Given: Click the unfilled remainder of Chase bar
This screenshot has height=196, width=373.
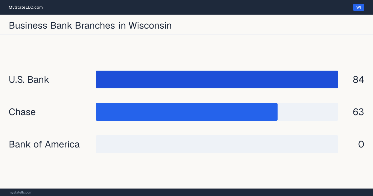Looking at the screenshot, I should pyautogui.click(x=308, y=112).
